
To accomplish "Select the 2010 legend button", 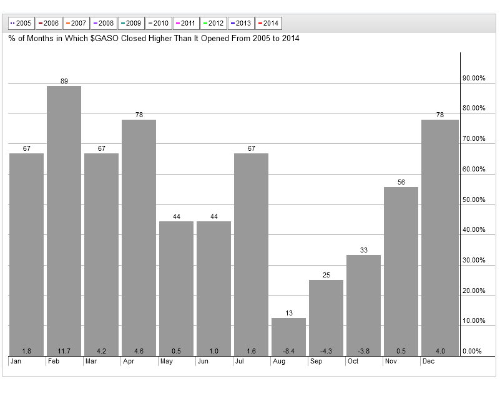I will (x=158, y=23).
